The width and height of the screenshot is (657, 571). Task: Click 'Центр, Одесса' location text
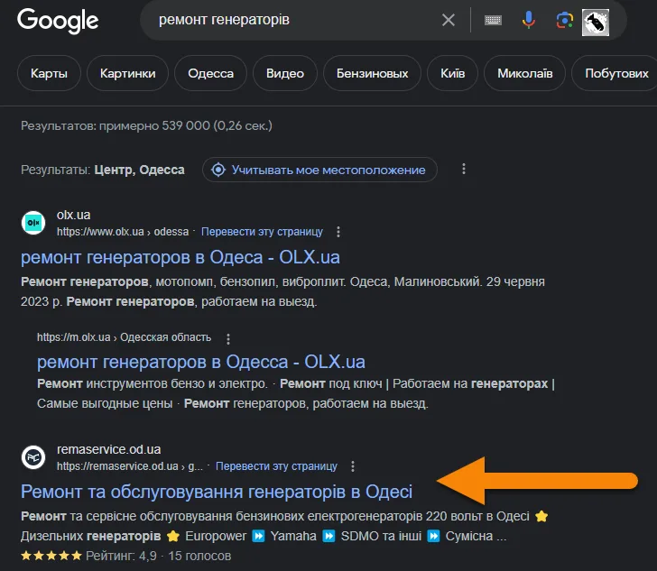[139, 170]
